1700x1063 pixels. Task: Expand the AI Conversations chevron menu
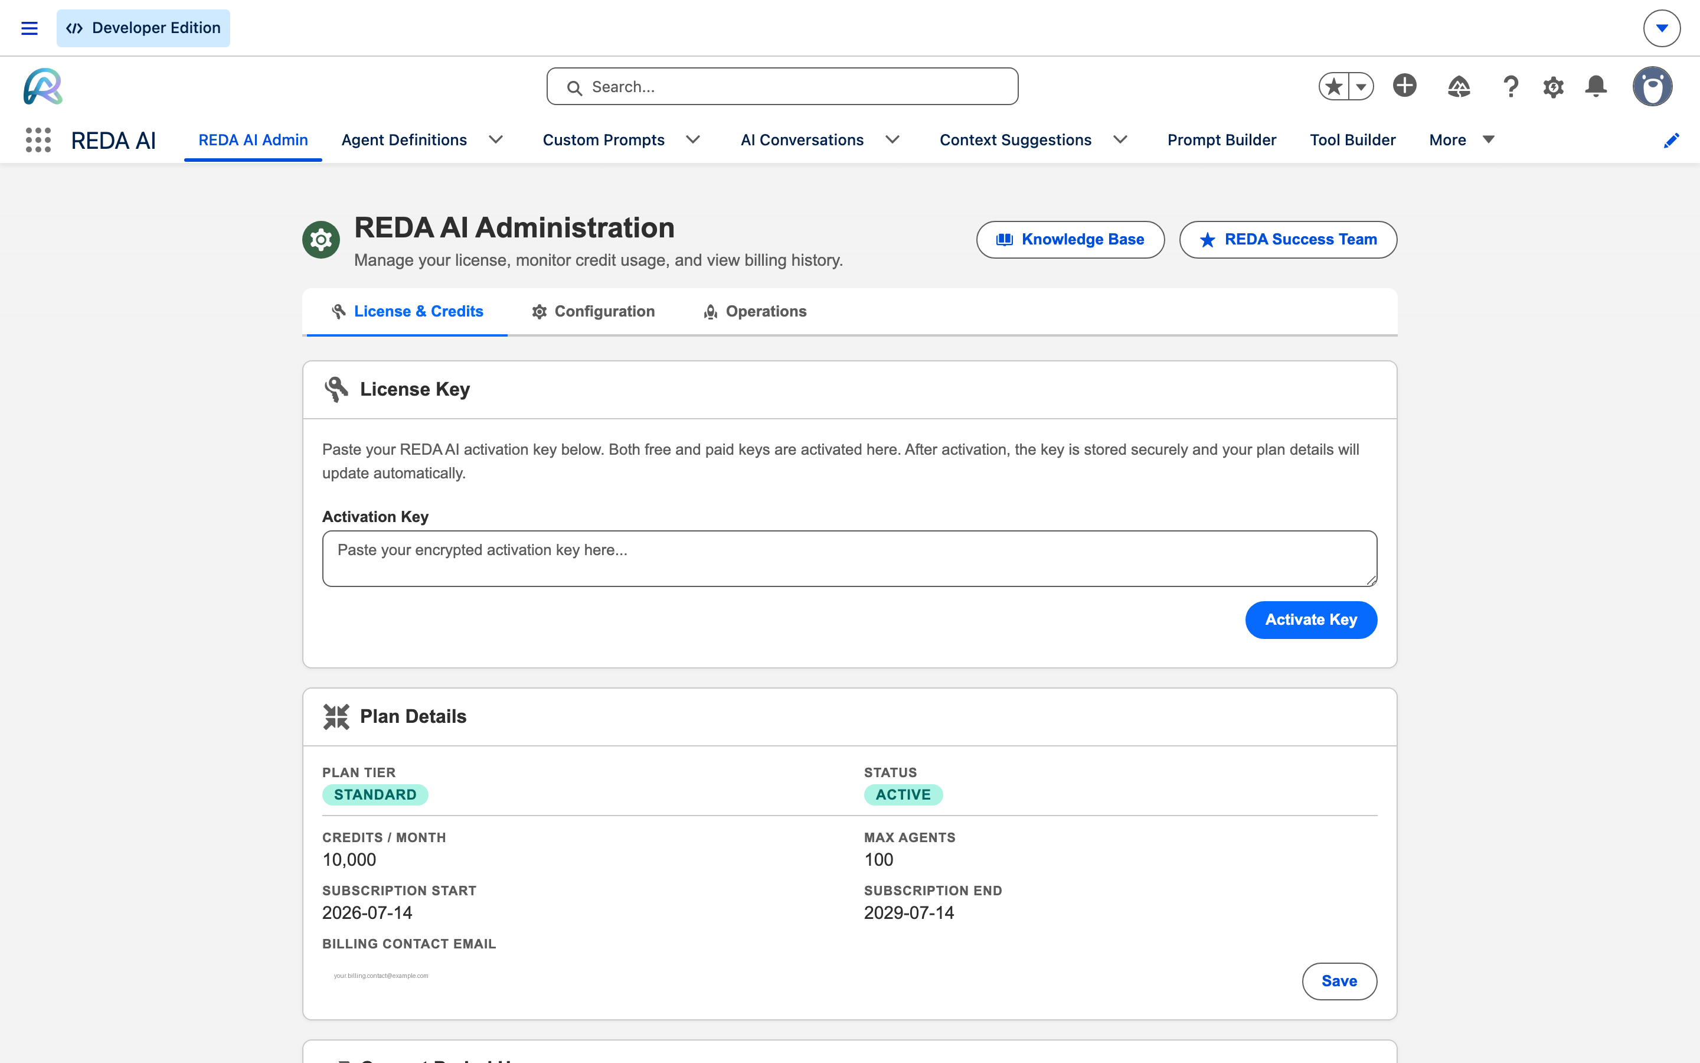tap(893, 140)
